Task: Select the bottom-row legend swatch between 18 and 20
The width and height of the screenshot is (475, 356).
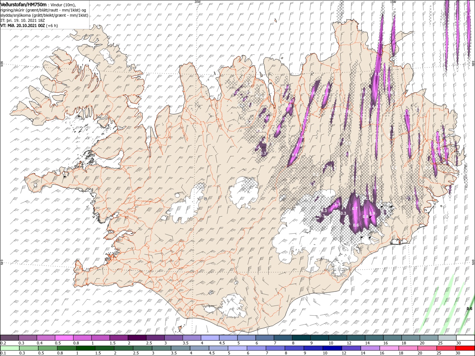Action: point(409,348)
